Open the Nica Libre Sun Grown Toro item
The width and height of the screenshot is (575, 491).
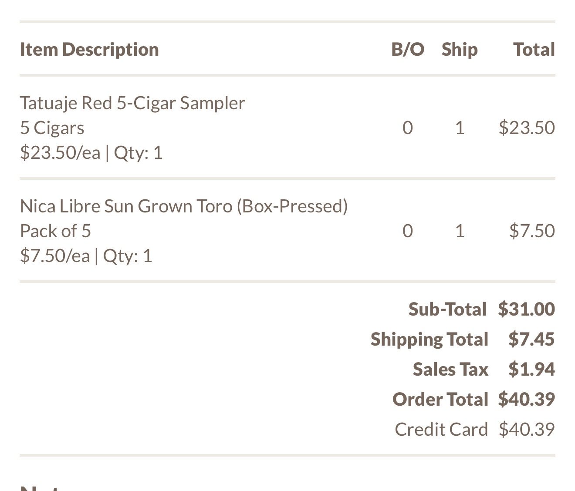click(x=184, y=206)
